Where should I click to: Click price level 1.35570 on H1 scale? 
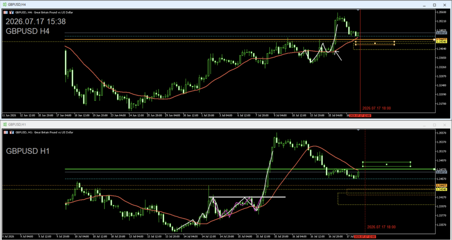441,133
